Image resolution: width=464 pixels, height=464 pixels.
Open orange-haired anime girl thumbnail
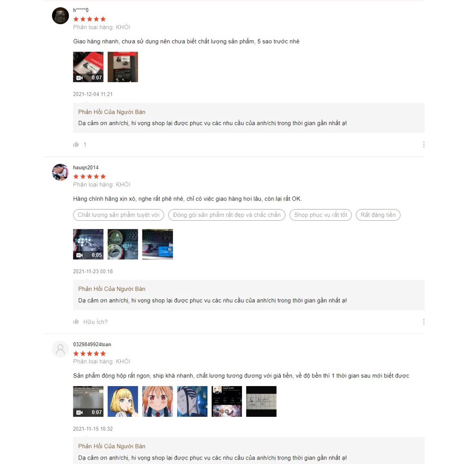157,401
